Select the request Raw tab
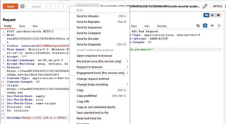Image resolution: width=226 pixels, height=124 pixels. coord(22,26)
